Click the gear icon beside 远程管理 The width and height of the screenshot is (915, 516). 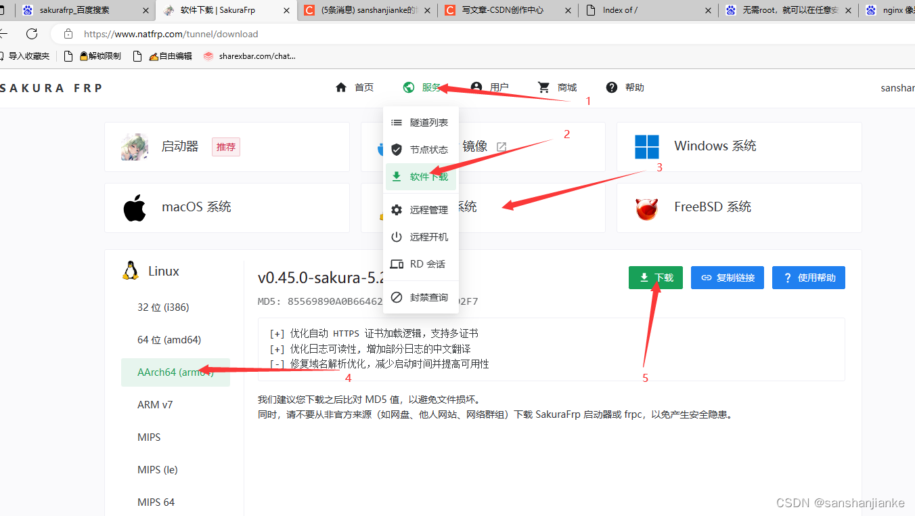pyautogui.click(x=397, y=210)
